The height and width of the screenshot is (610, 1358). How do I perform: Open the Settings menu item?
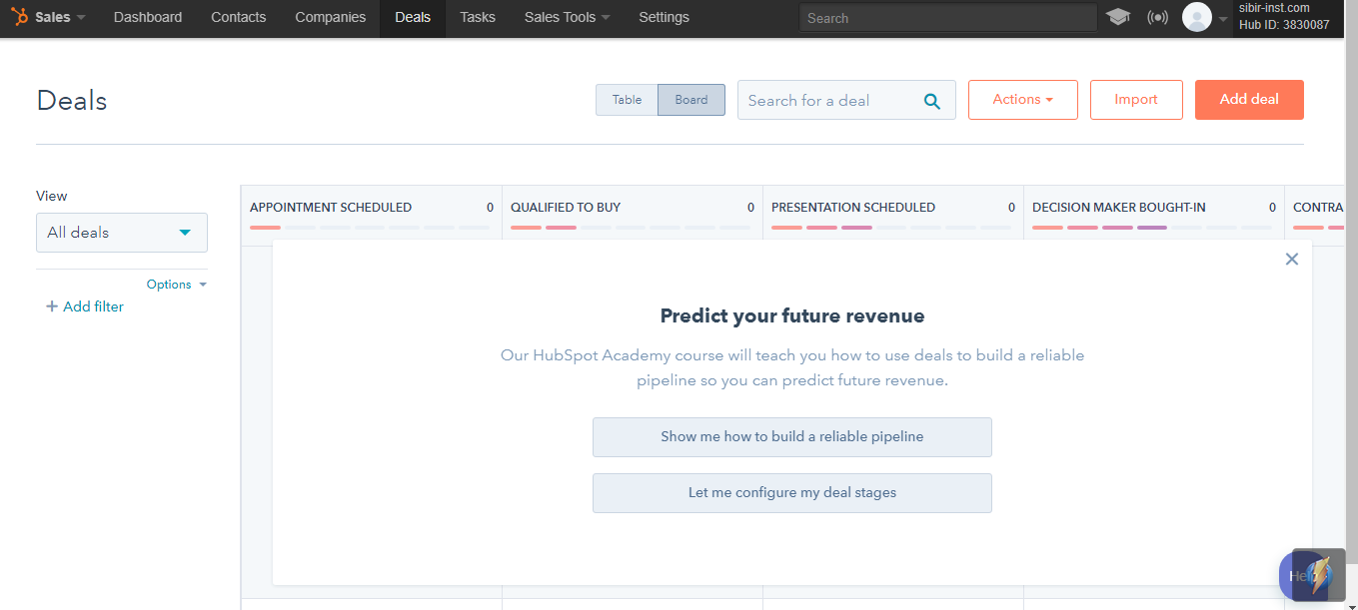664,17
